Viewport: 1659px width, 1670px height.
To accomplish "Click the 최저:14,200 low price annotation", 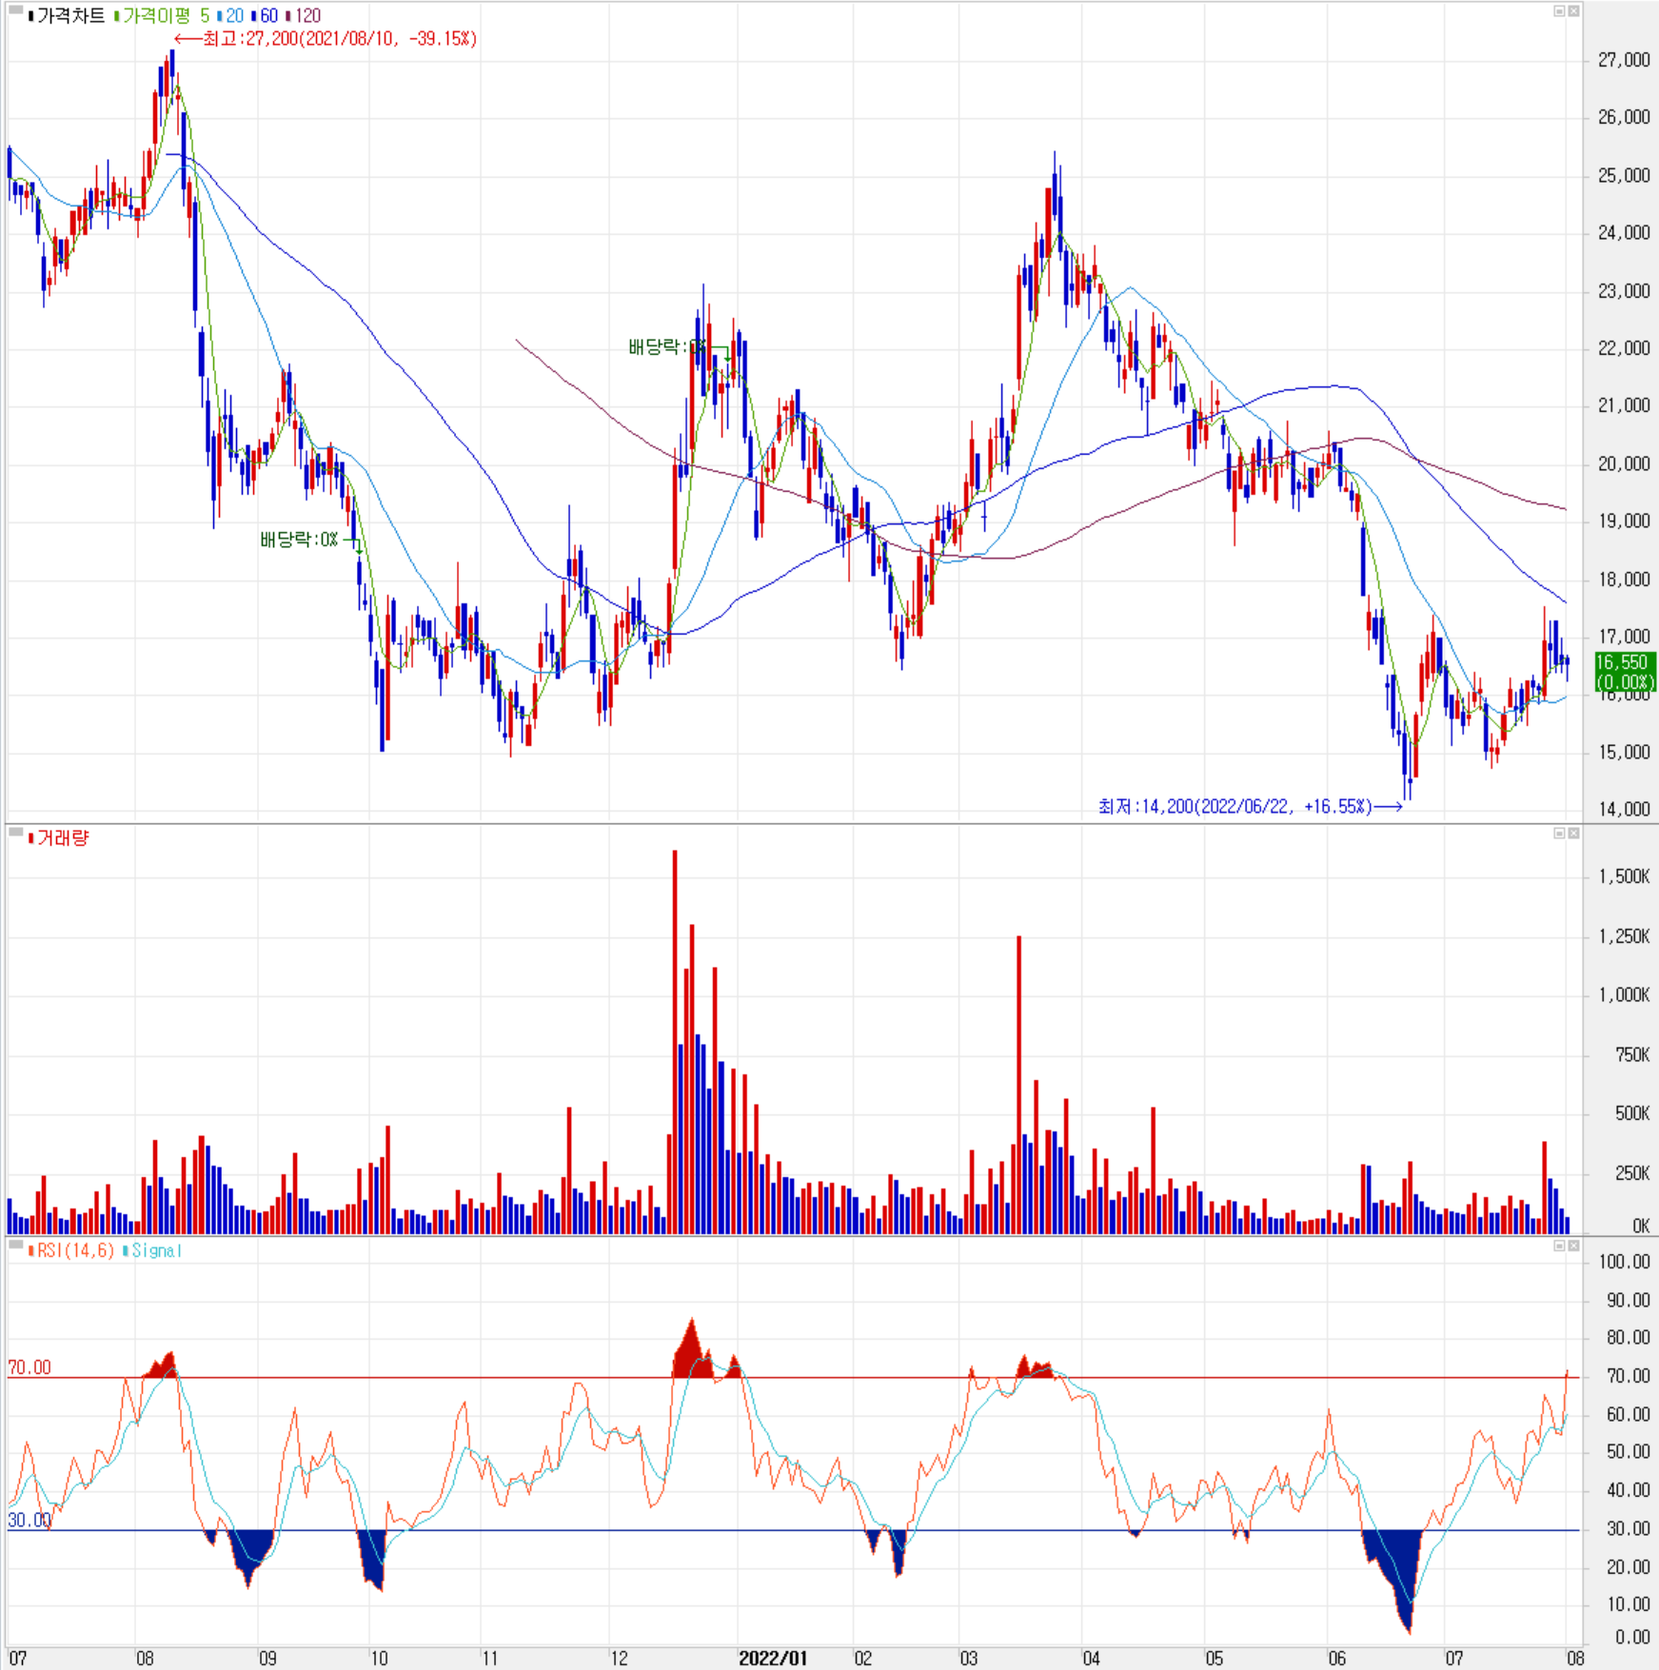I will pyautogui.click(x=1250, y=807).
